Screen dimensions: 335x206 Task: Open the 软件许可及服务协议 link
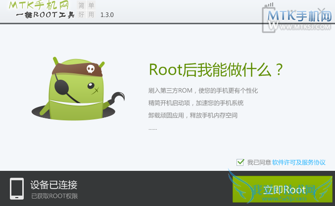(x=299, y=162)
